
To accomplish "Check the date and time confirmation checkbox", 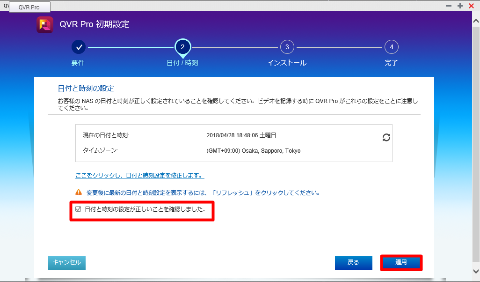I will [78, 209].
